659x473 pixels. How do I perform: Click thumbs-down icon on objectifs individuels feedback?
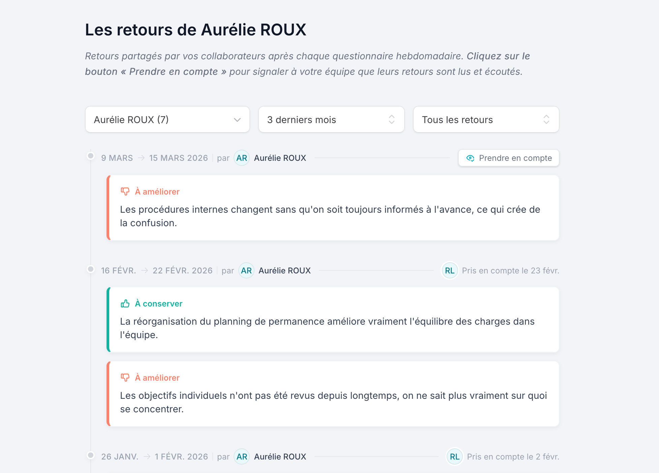click(125, 378)
